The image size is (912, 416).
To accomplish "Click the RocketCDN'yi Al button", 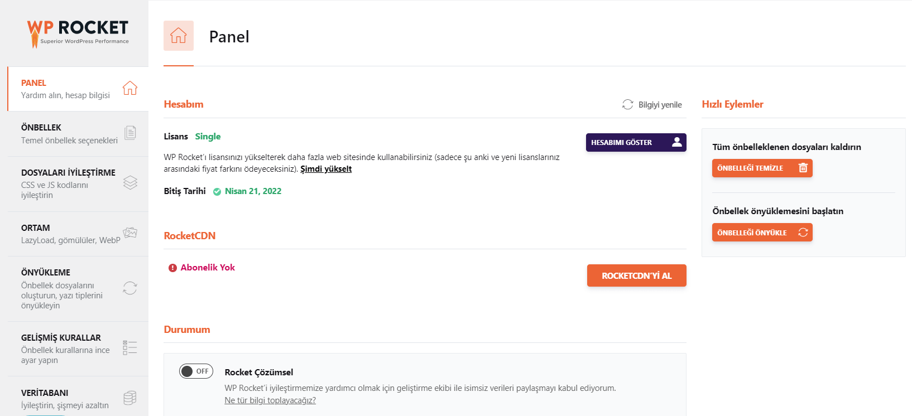I will [636, 275].
